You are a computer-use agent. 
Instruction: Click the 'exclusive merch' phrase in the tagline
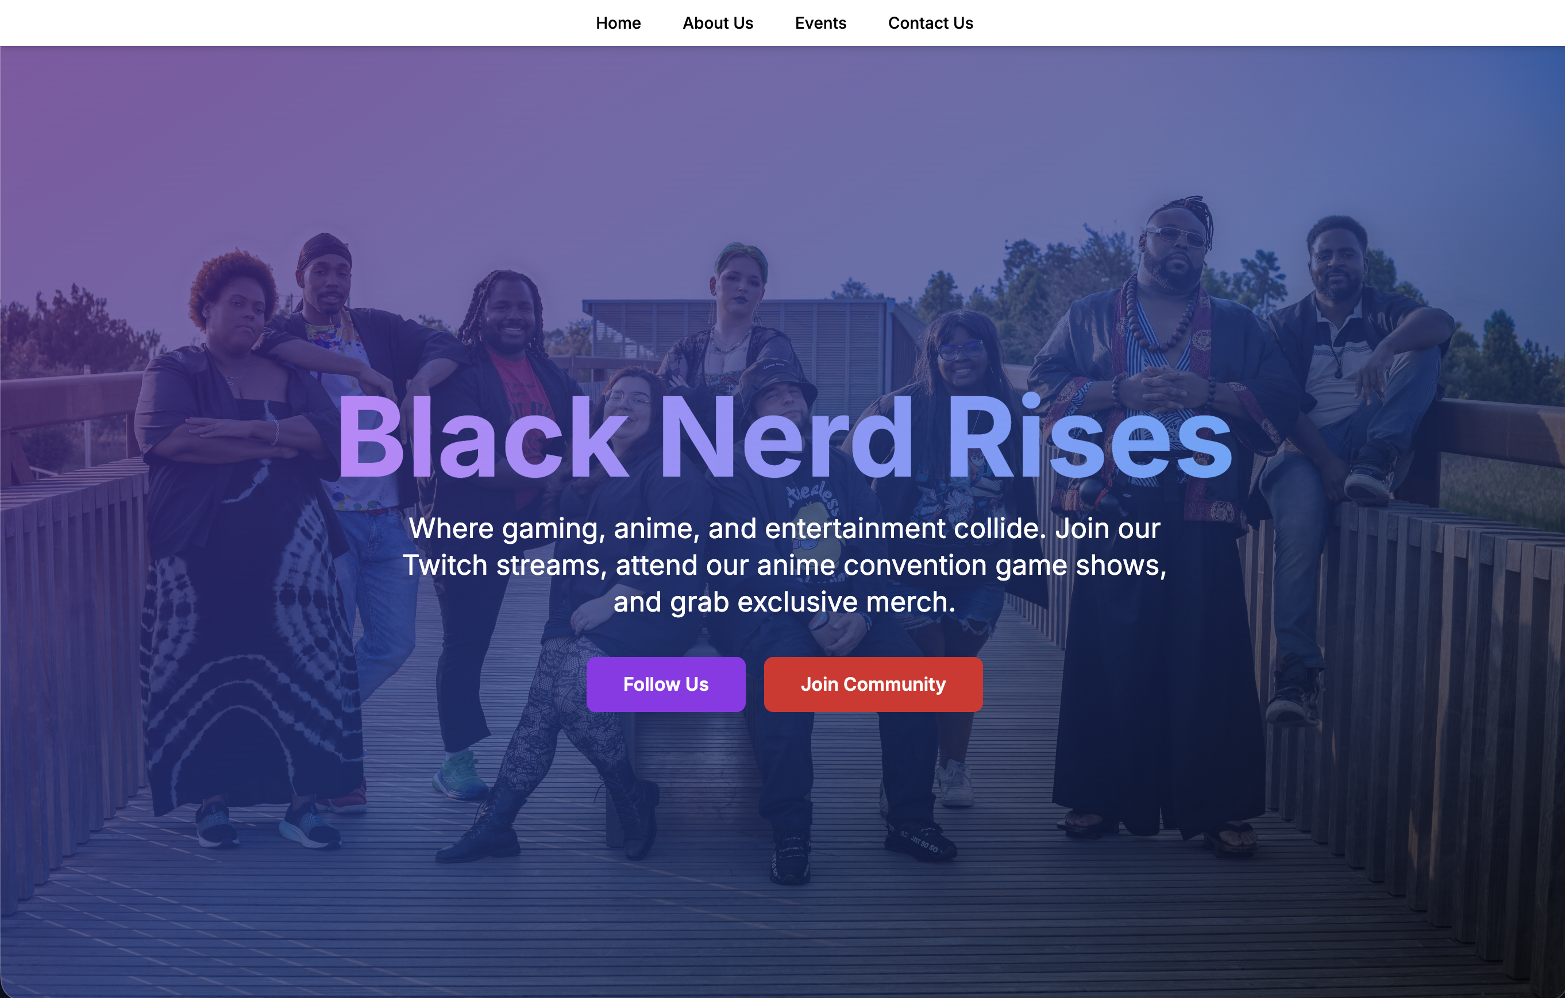pyautogui.click(x=846, y=602)
